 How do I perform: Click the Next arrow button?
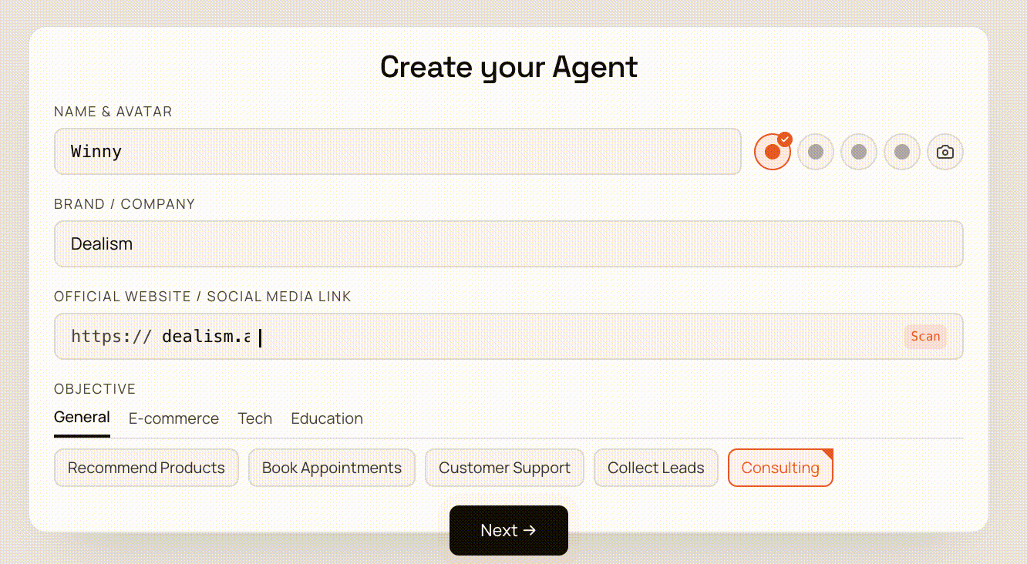coord(509,530)
